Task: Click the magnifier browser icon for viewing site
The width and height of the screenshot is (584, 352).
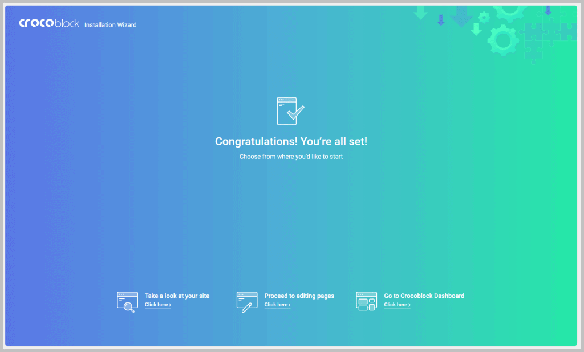Action: coord(127,302)
